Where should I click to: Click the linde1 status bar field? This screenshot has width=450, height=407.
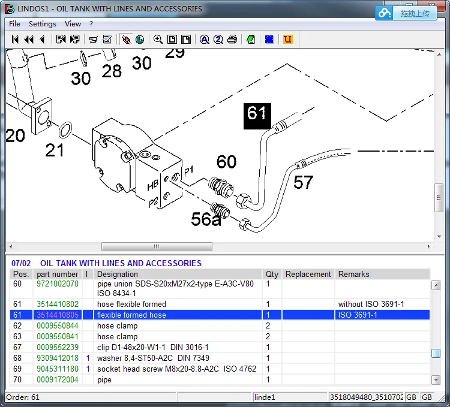click(290, 397)
